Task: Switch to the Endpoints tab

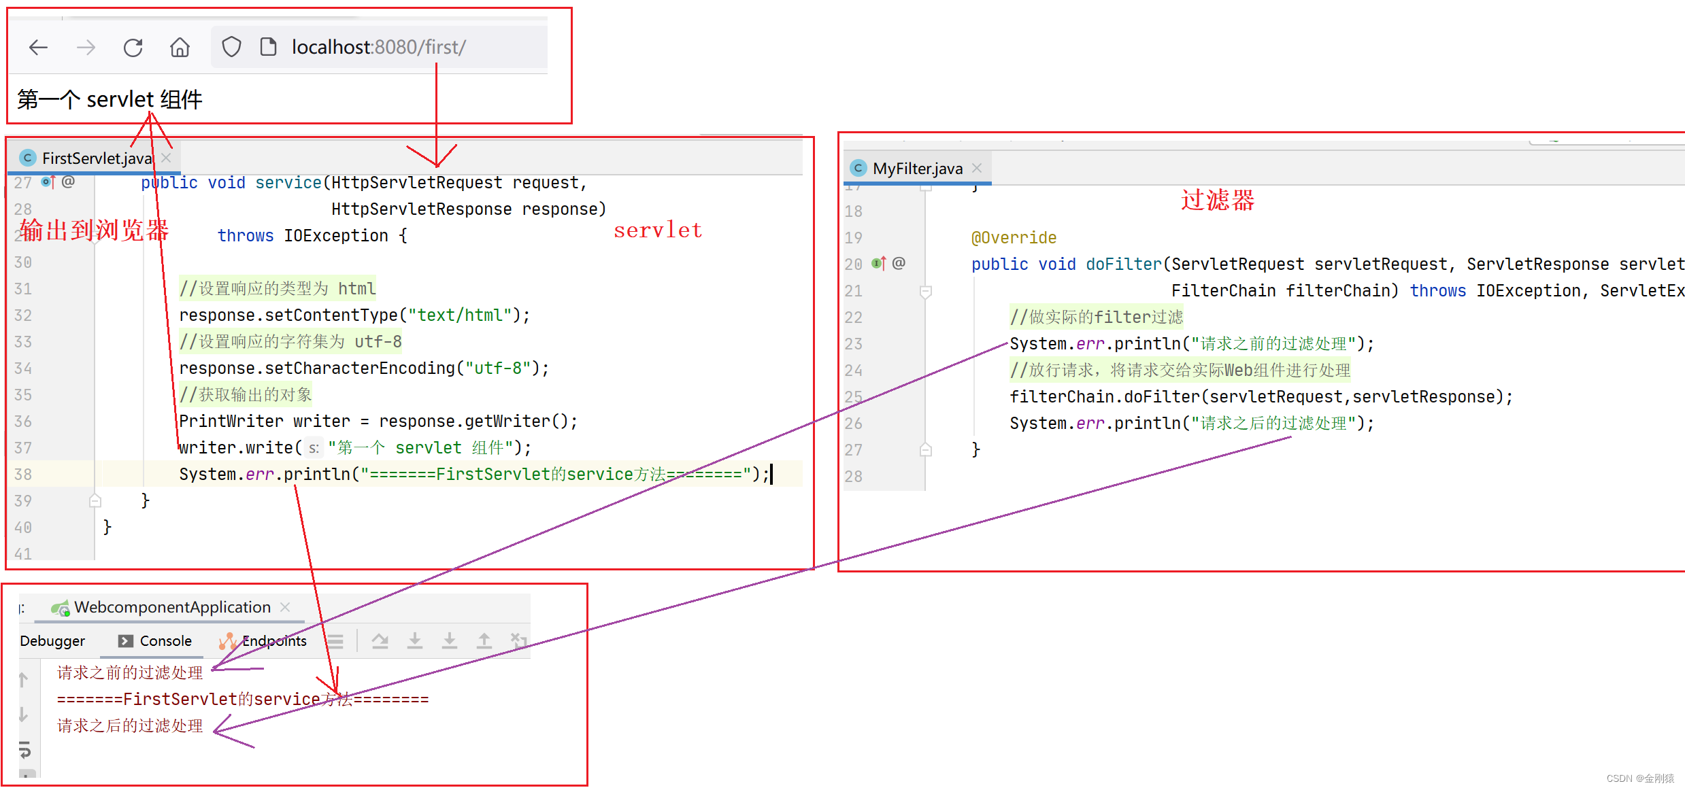Action: click(263, 641)
